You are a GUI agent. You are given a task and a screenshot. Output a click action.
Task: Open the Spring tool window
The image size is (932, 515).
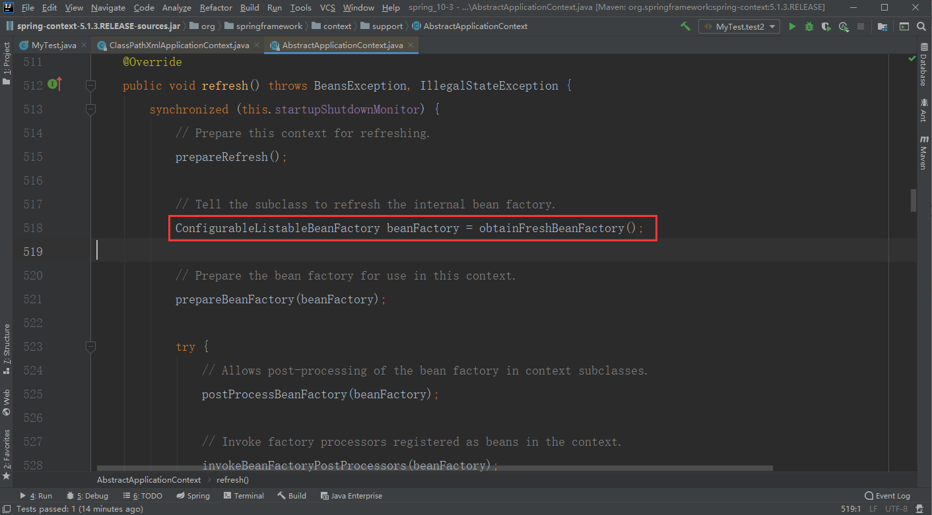pyautogui.click(x=193, y=496)
